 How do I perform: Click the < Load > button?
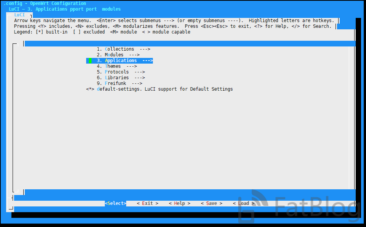click(x=244, y=203)
